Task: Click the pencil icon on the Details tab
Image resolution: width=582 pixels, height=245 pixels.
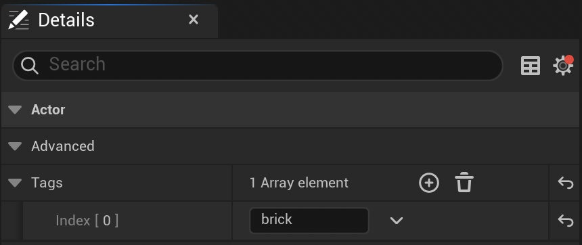Action: (18, 20)
